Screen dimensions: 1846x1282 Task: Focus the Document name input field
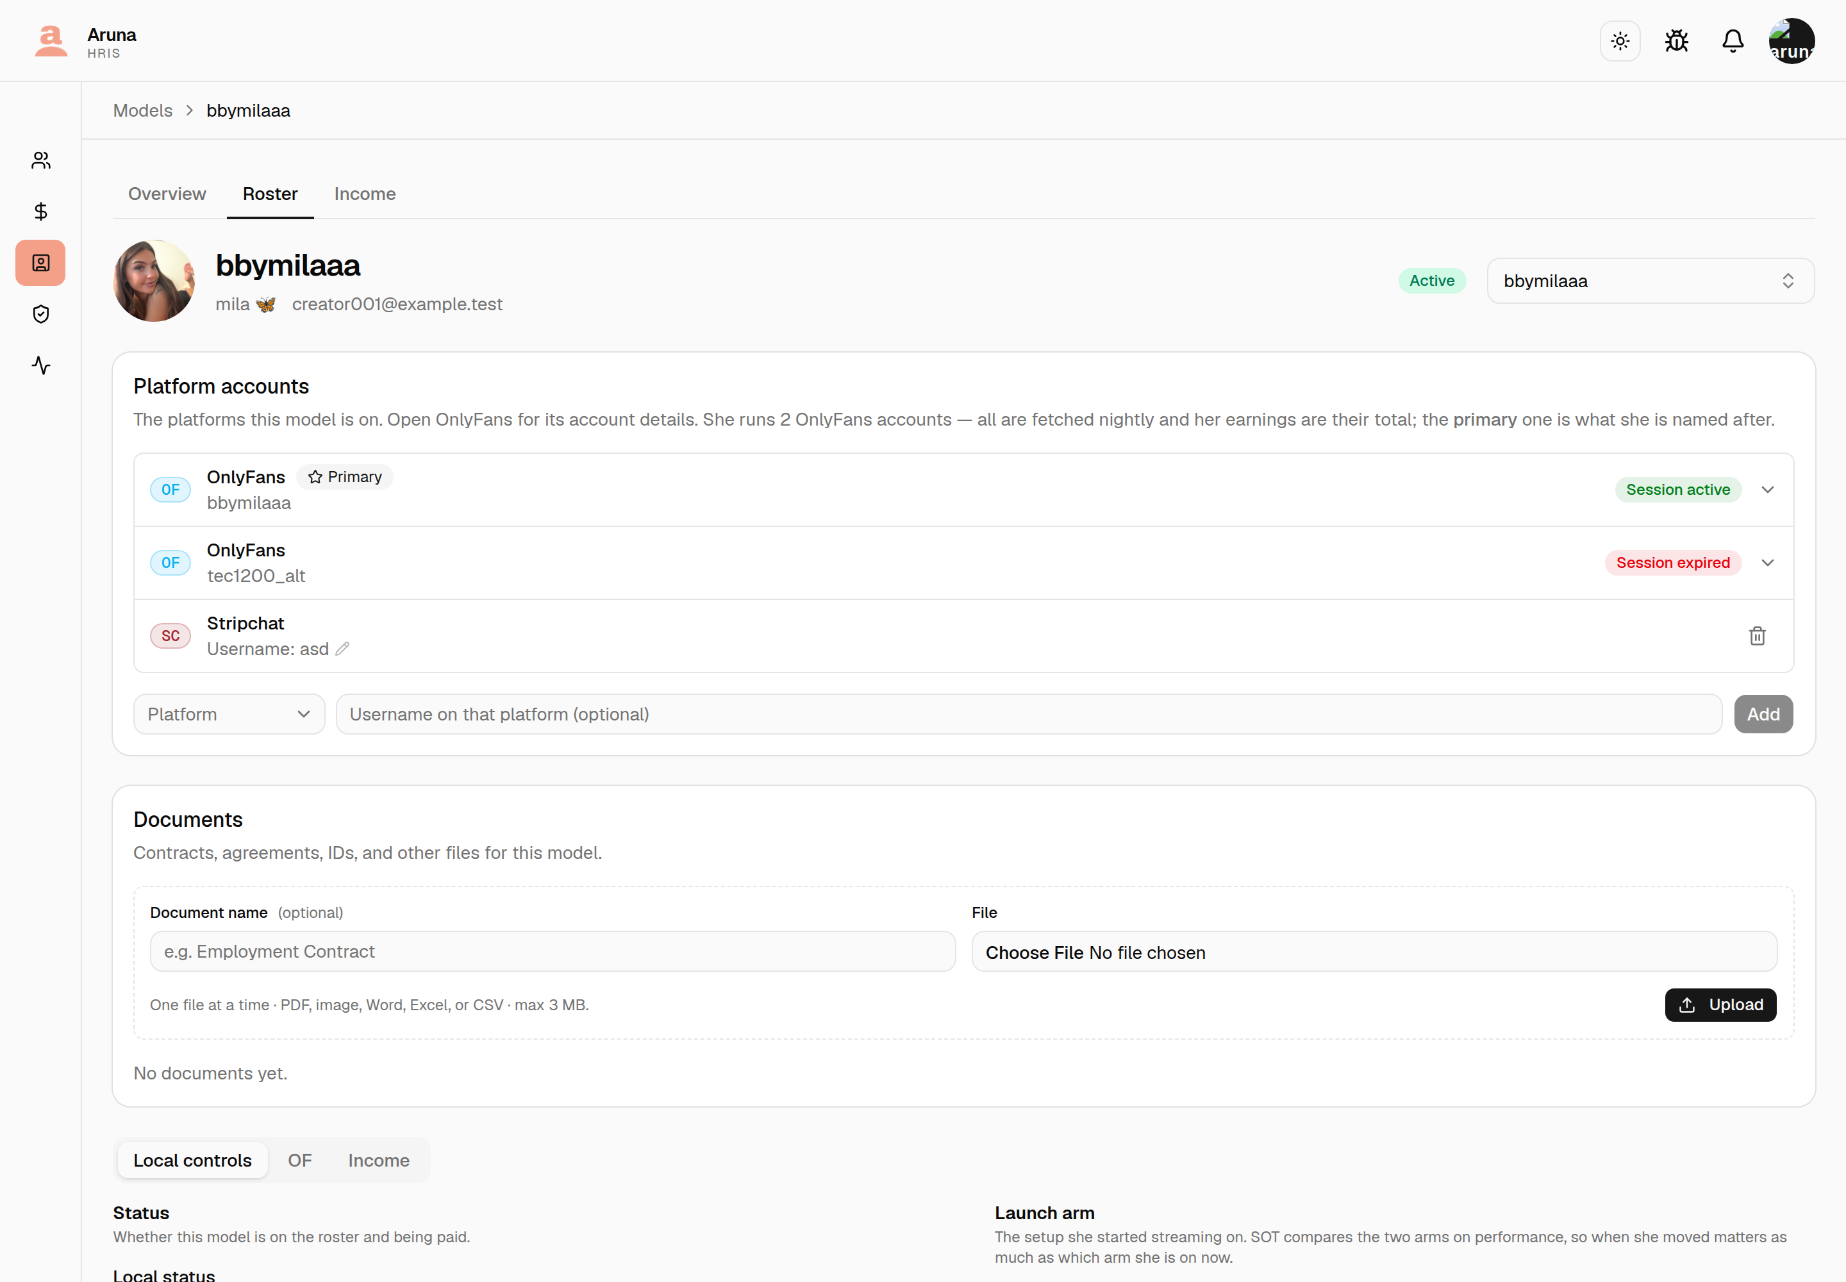tap(553, 952)
